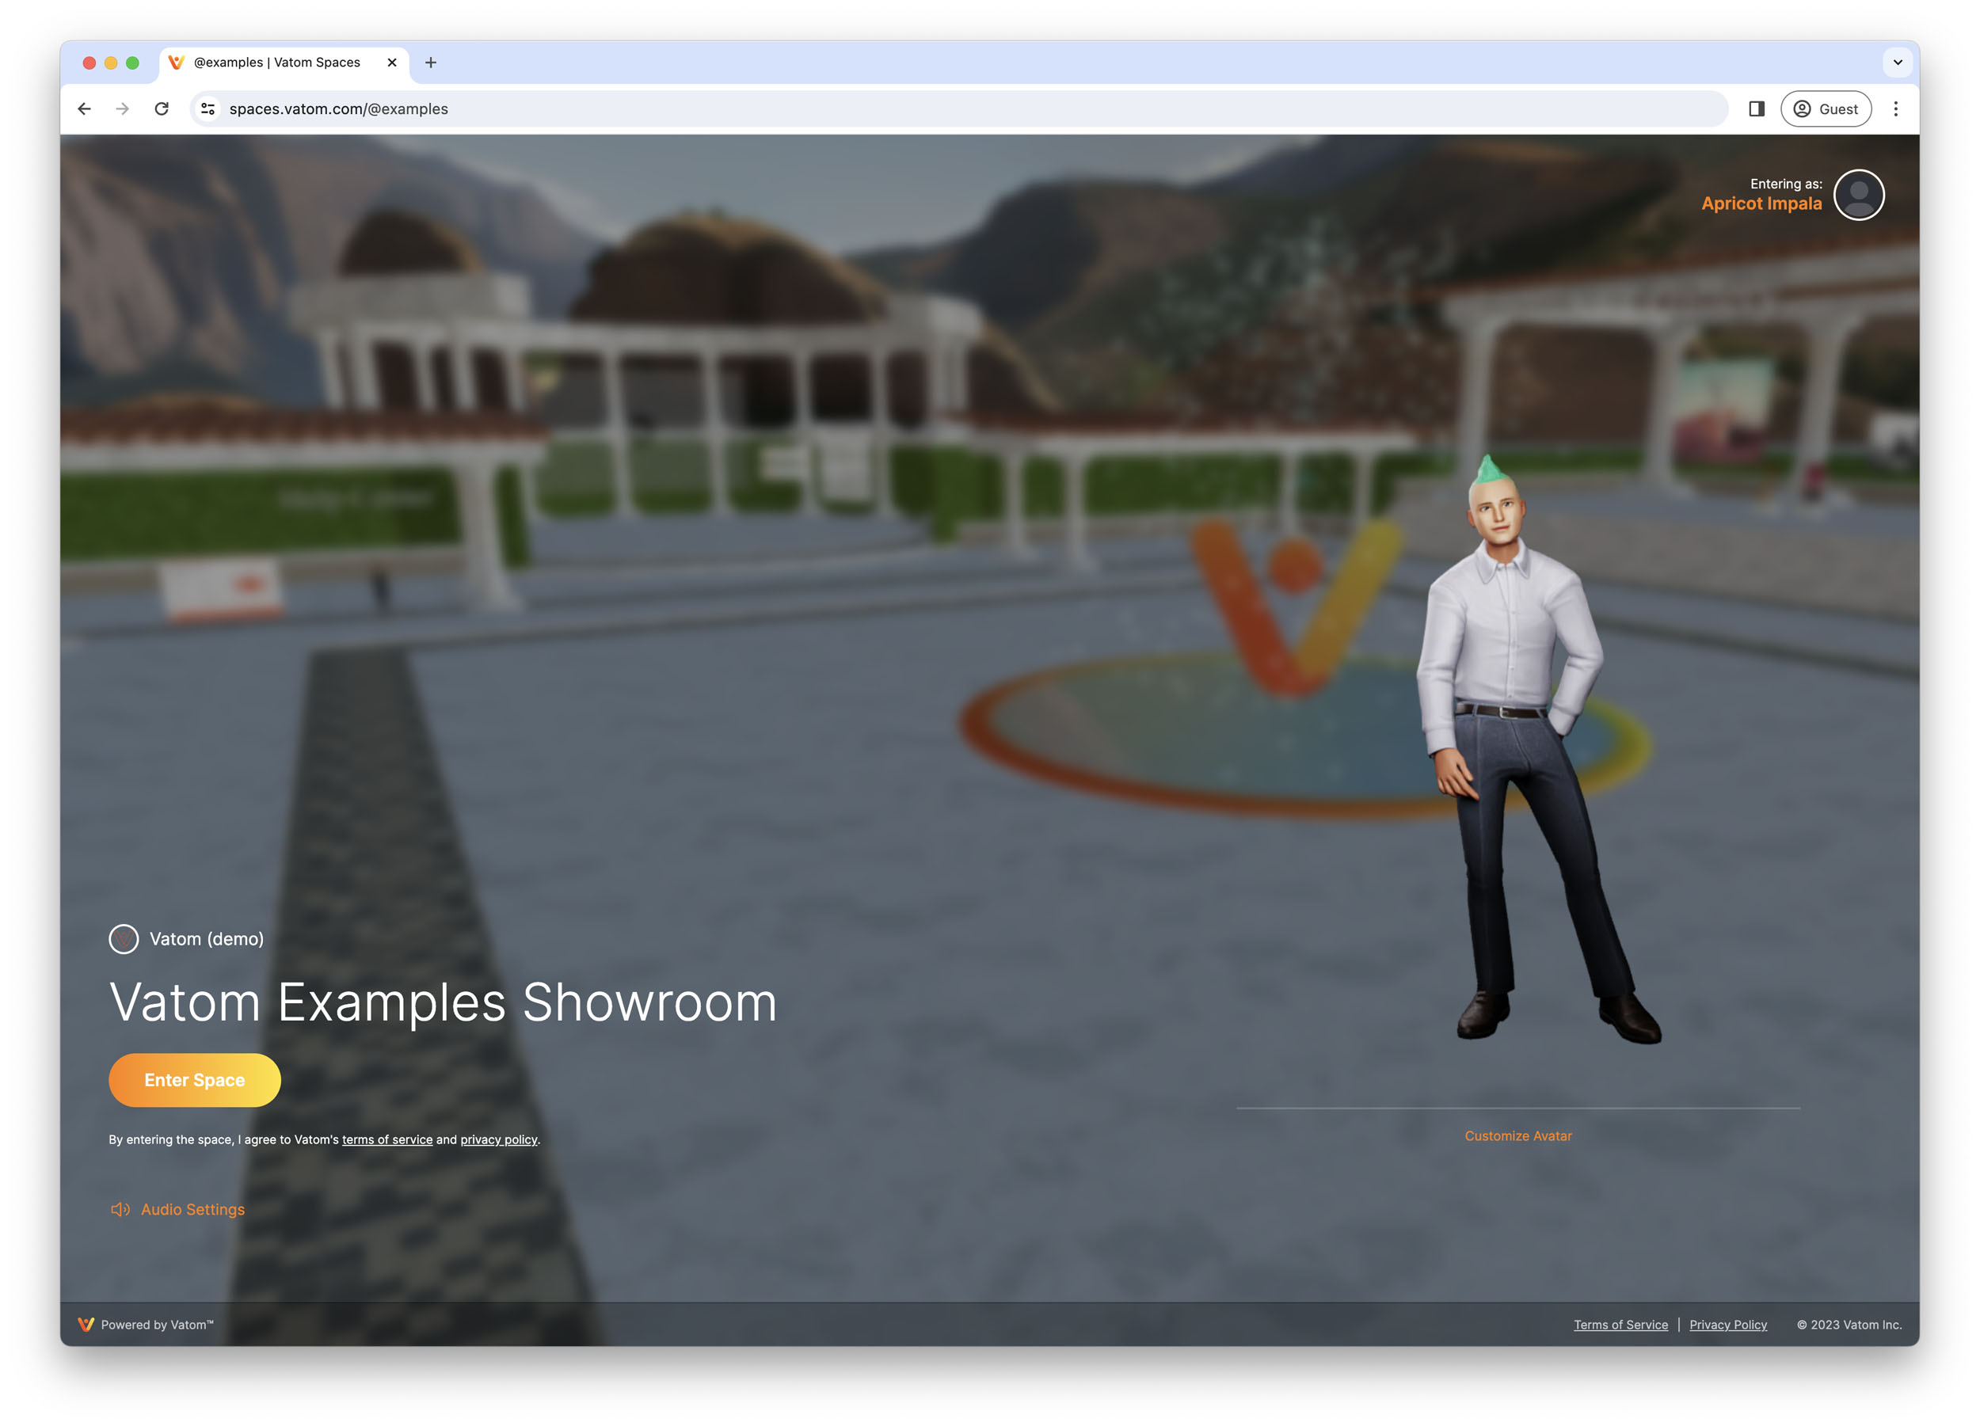The width and height of the screenshot is (1980, 1426).
Task: Click the browser forward arrow
Action: click(x=122, y=109)
